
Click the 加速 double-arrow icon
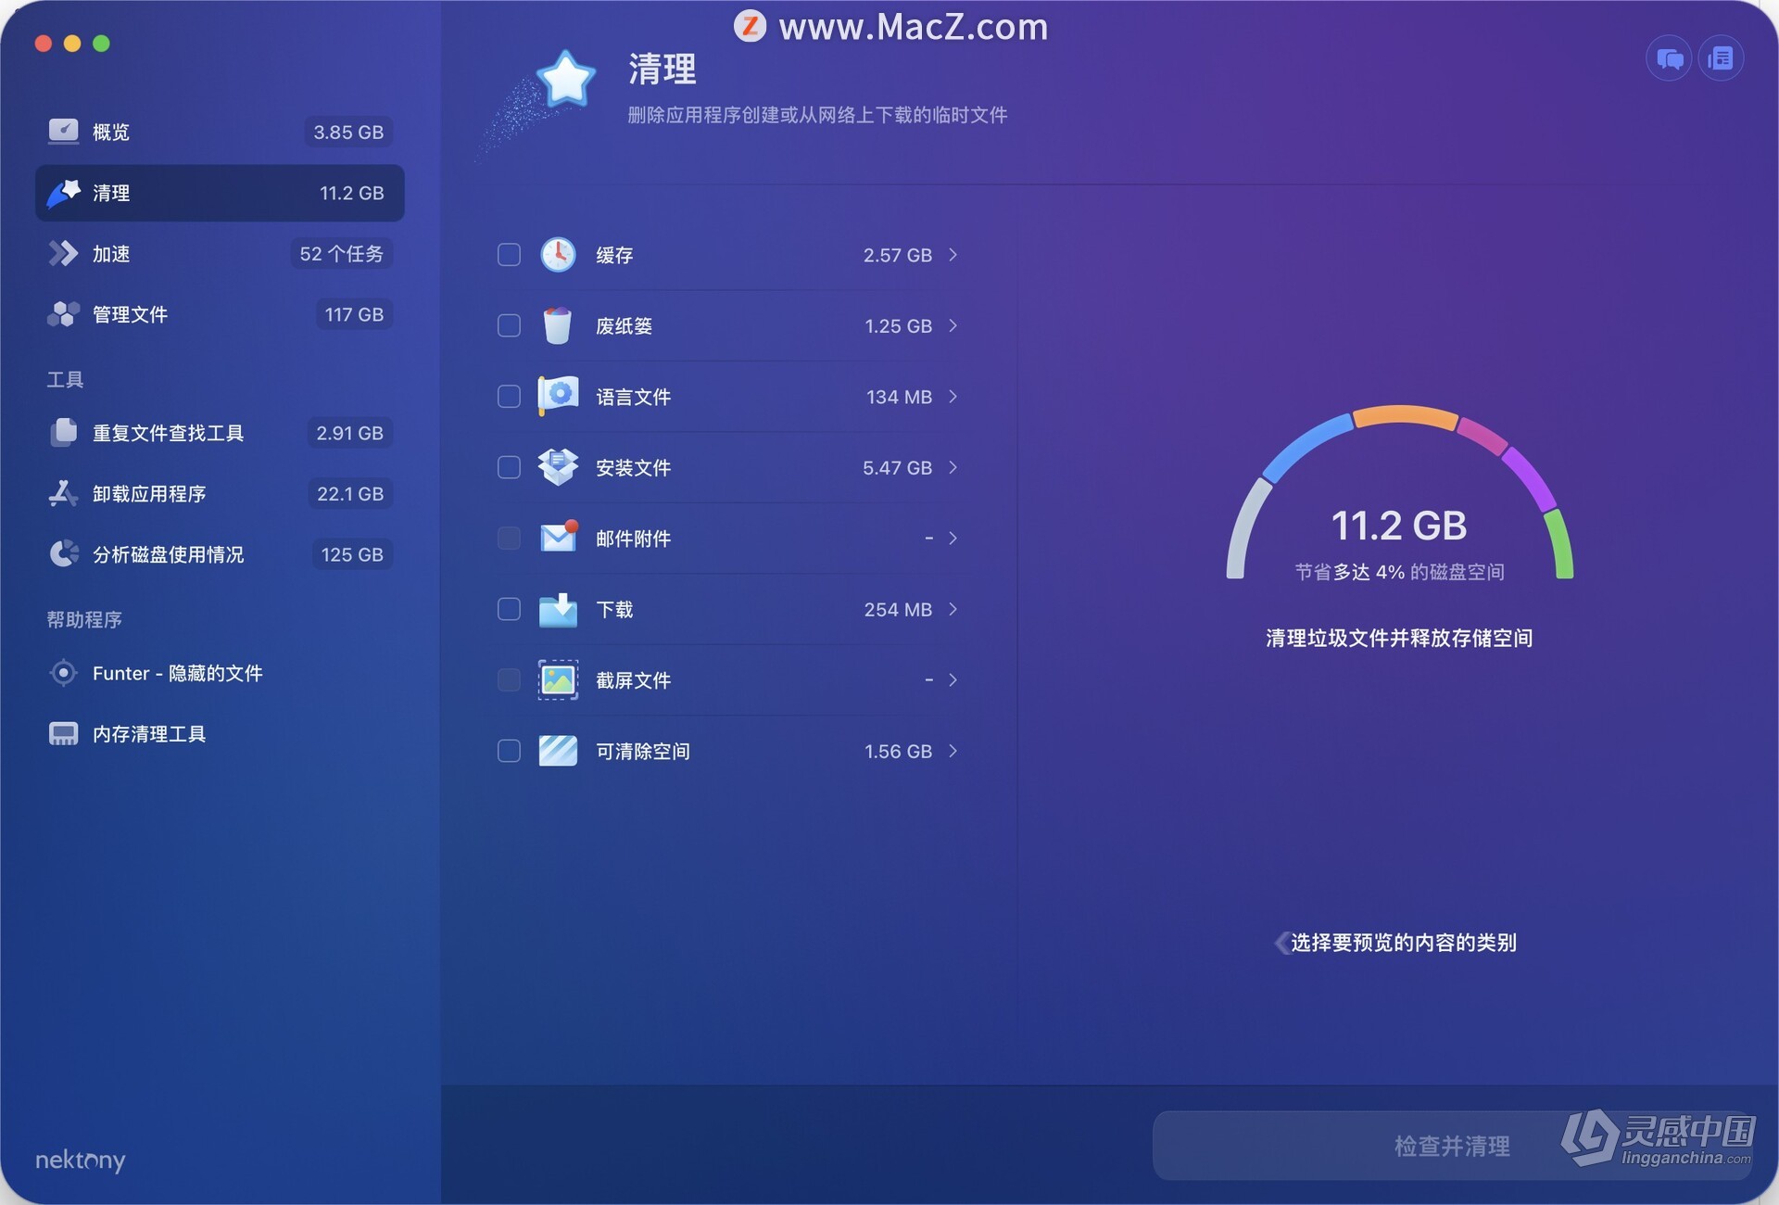click(x=63, y=253)
